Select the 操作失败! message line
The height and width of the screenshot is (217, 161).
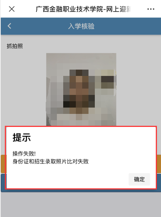click(24, 154)
